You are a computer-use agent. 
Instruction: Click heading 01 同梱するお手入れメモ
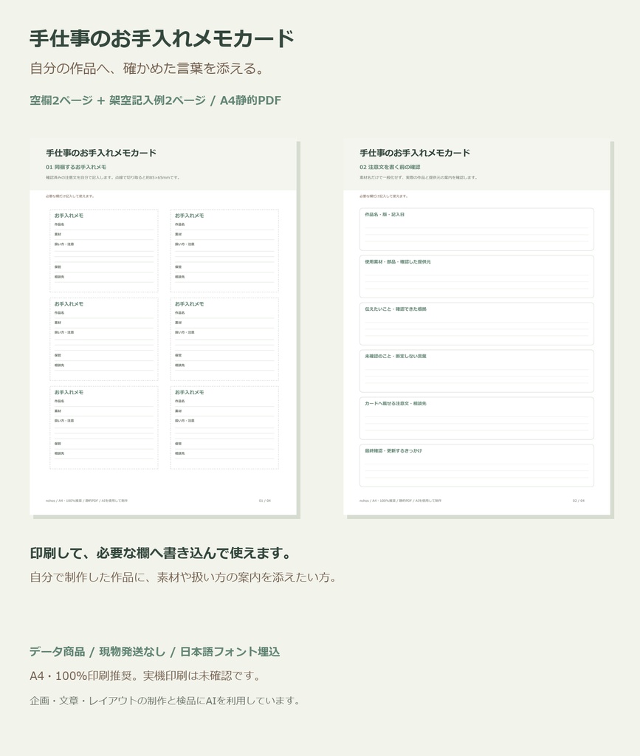[76, 168]
